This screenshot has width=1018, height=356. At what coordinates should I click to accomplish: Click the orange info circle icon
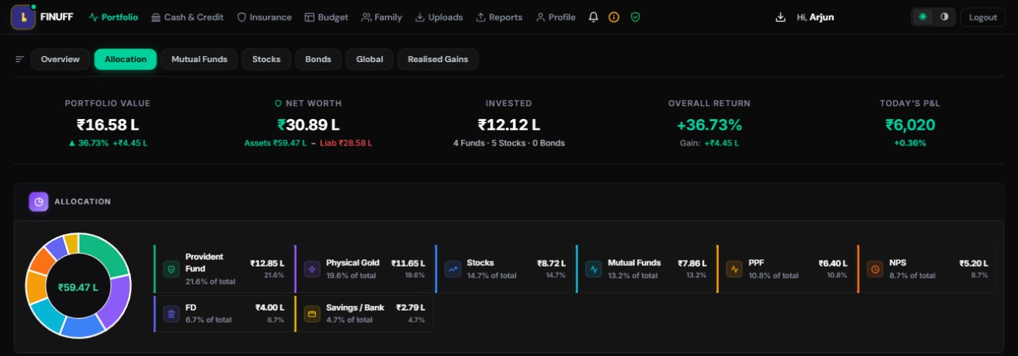click(614, 17)
